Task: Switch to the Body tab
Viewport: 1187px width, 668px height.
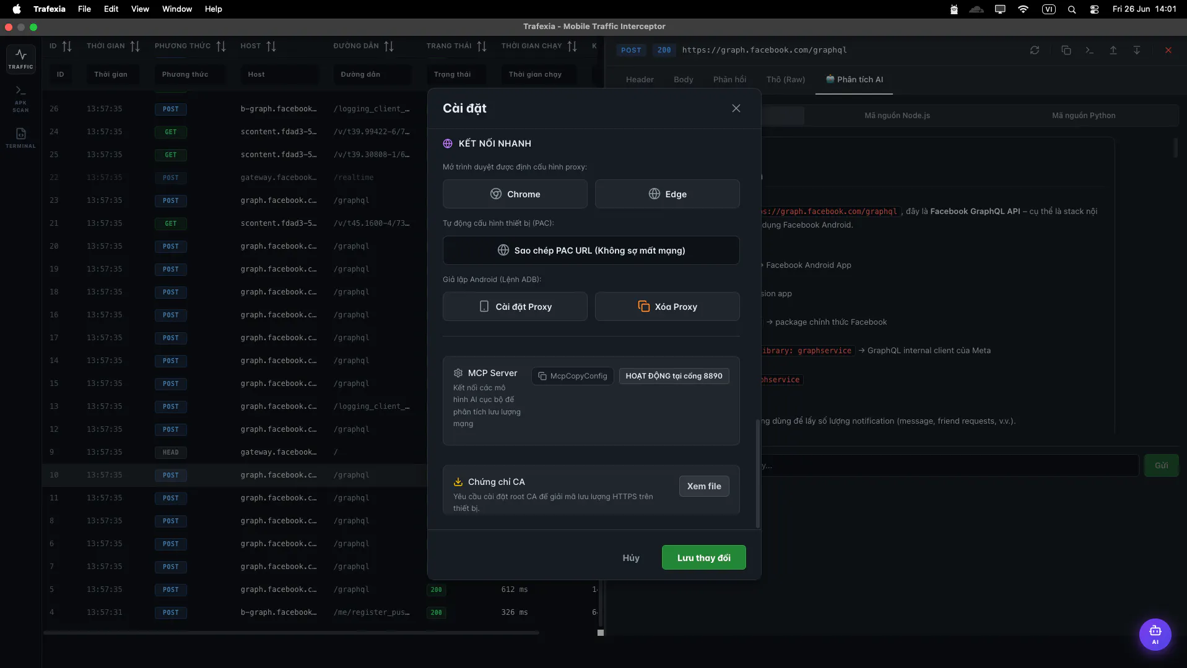Action: (x=683, y=80)
